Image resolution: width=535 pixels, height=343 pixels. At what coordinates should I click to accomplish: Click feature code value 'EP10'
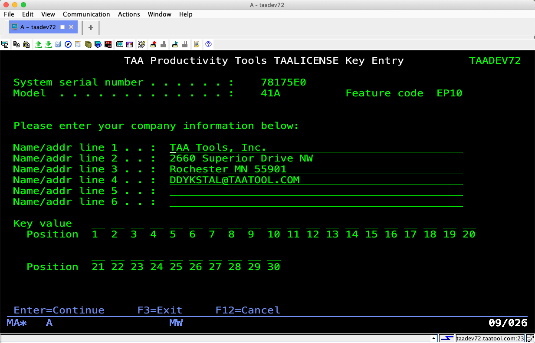click(450, 93)
